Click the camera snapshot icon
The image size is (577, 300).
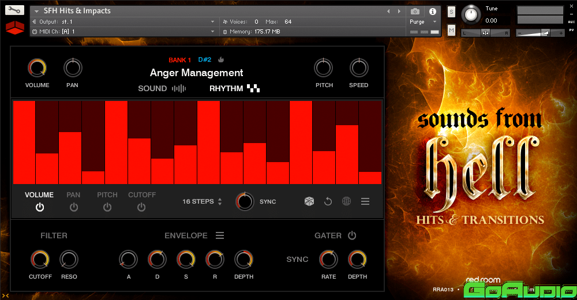click(415, 12)
